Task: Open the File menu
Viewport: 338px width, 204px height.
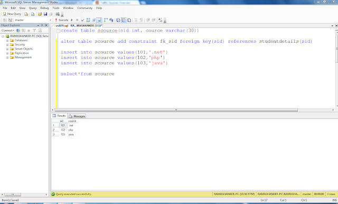Action: click(5, 8)
